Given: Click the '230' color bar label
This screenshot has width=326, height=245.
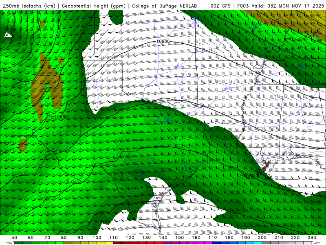Looking at the screenshot, I should point(312,238).
